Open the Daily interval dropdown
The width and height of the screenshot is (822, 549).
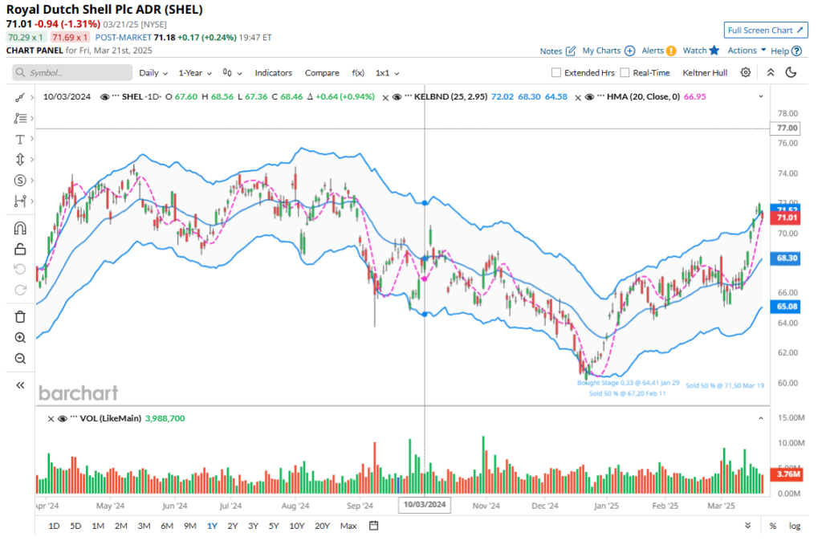coord(153,73)
